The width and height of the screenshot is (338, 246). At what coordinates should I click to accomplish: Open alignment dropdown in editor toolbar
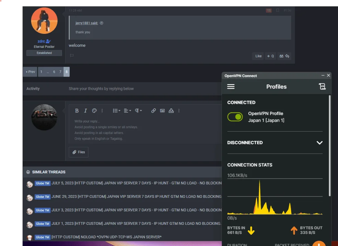tap(127, 111)
